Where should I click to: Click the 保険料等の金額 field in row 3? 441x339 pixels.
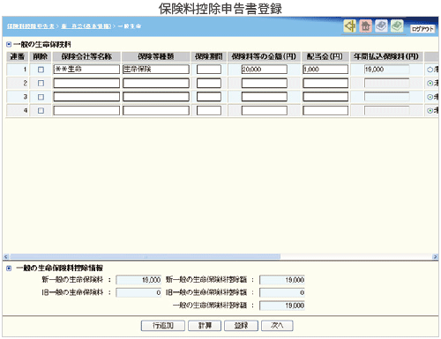click(x=265, y=97)
